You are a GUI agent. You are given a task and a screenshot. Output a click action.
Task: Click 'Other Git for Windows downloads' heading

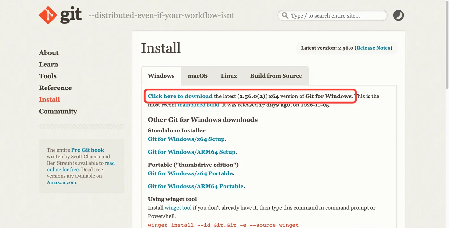pos(203,120)
